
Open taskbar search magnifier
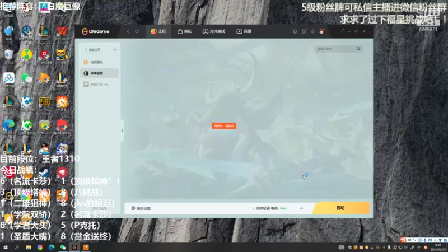click(17, 248)
